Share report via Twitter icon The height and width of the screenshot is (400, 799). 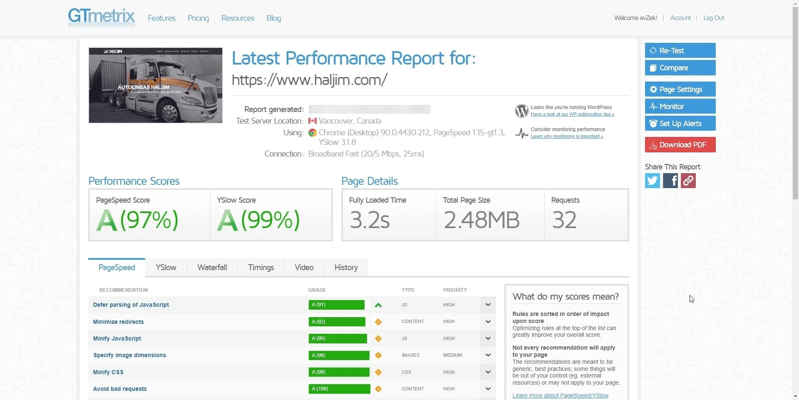652,181
